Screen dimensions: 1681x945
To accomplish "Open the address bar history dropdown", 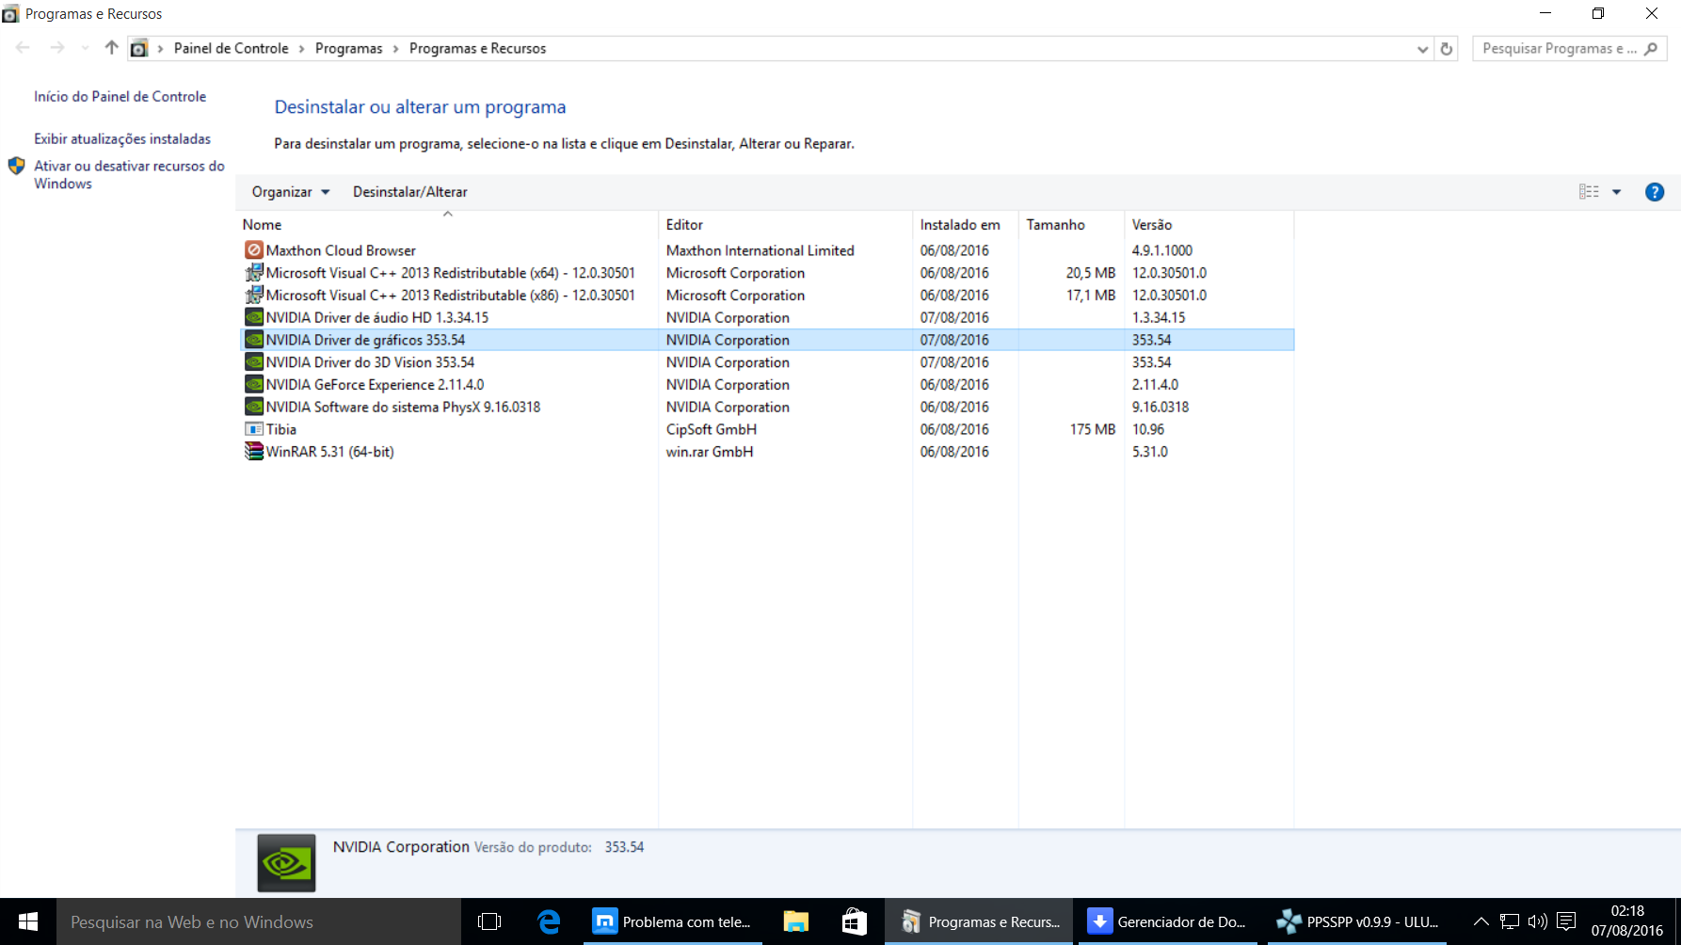I will [x=1422, y=49].
